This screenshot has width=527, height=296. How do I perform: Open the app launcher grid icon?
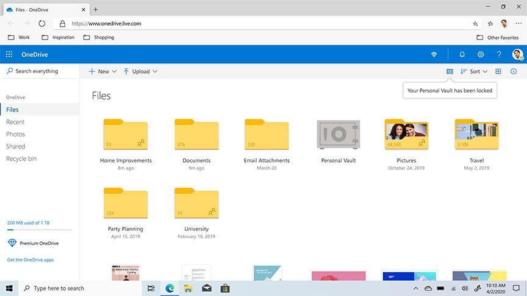(9, 54)
